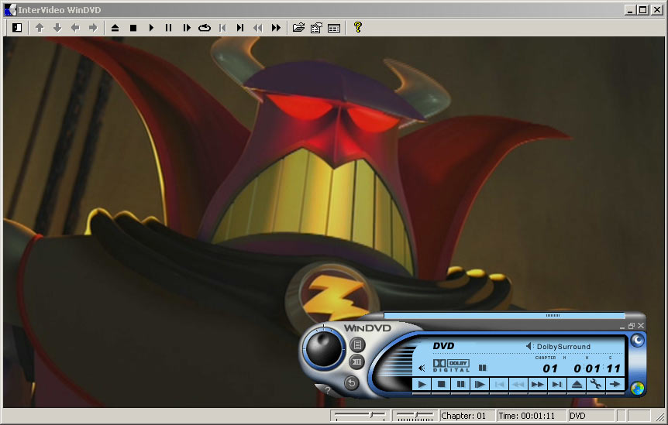
Task: Click the navigate up arrow in the toolbar
Action: 40,28
